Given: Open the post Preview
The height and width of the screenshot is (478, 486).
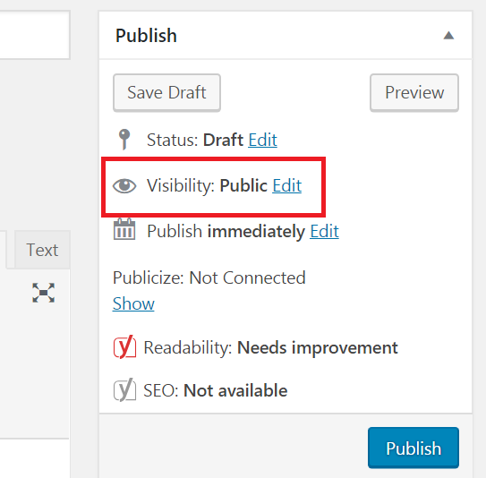Looking at the screenshot, I should tap(414, 92).
